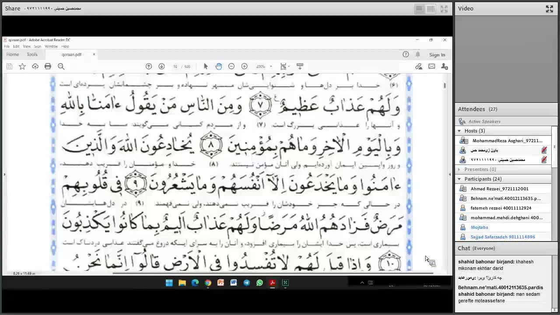Click the page number input field
The image size is (560, 315).
175,66
